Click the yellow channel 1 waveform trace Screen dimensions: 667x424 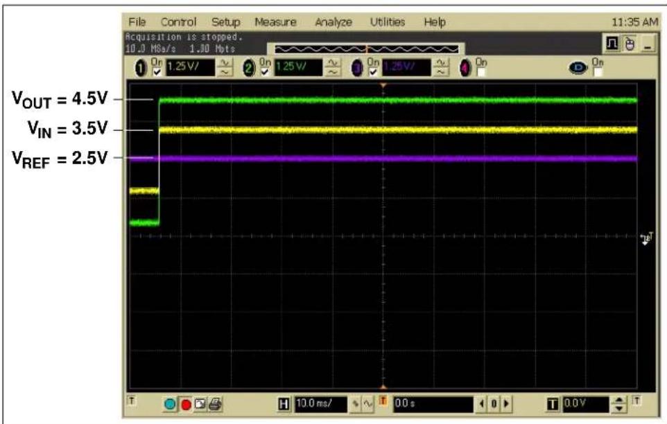[398, 130]
